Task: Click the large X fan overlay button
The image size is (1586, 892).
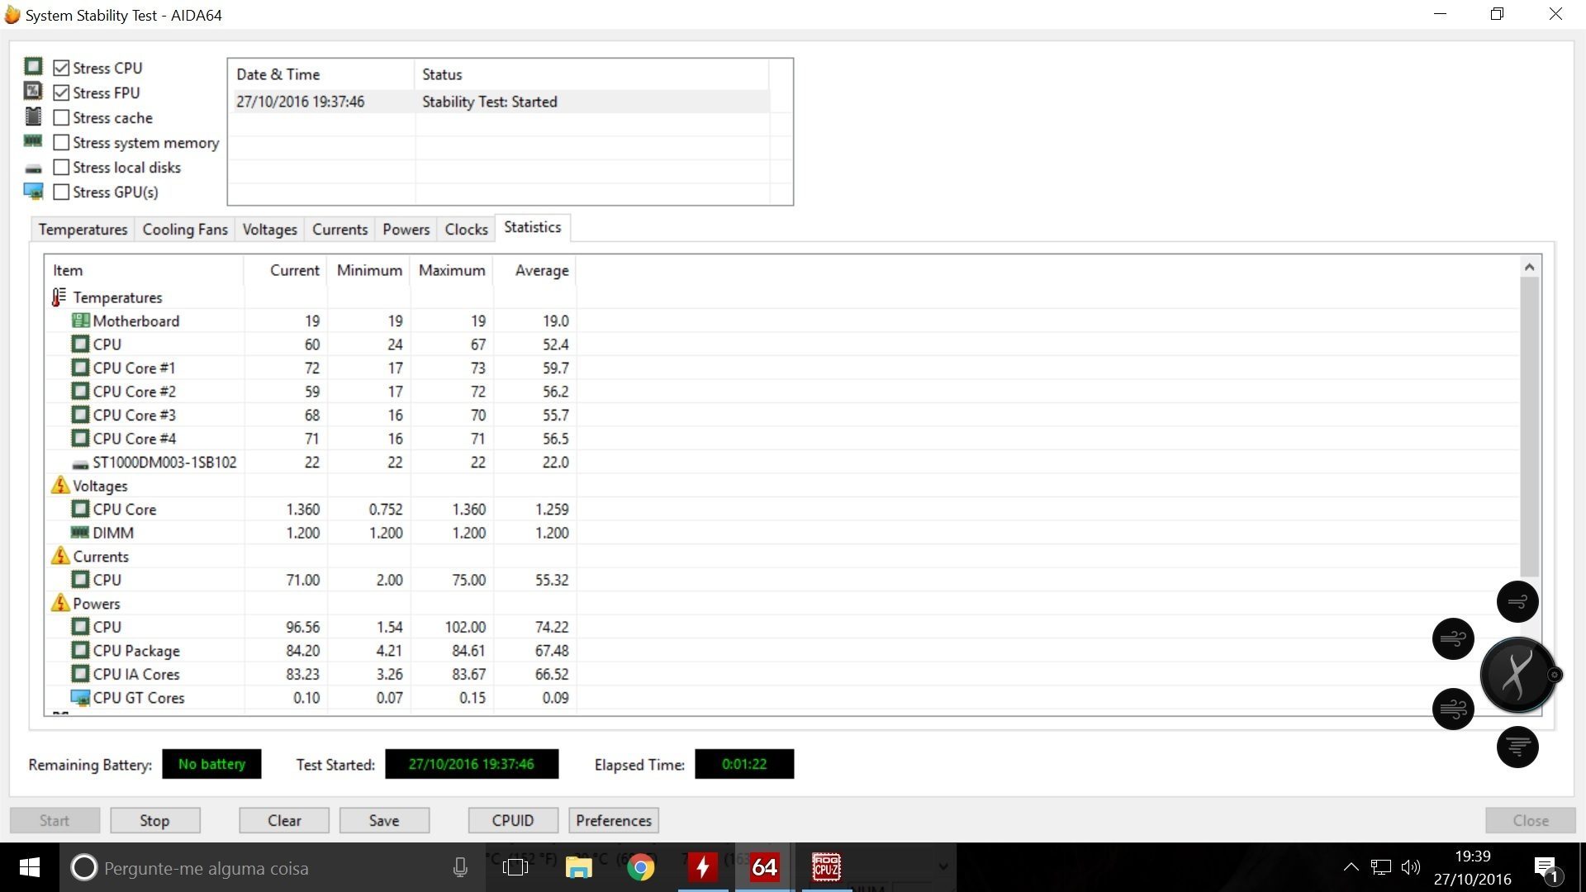Action: coord(1517,675)
